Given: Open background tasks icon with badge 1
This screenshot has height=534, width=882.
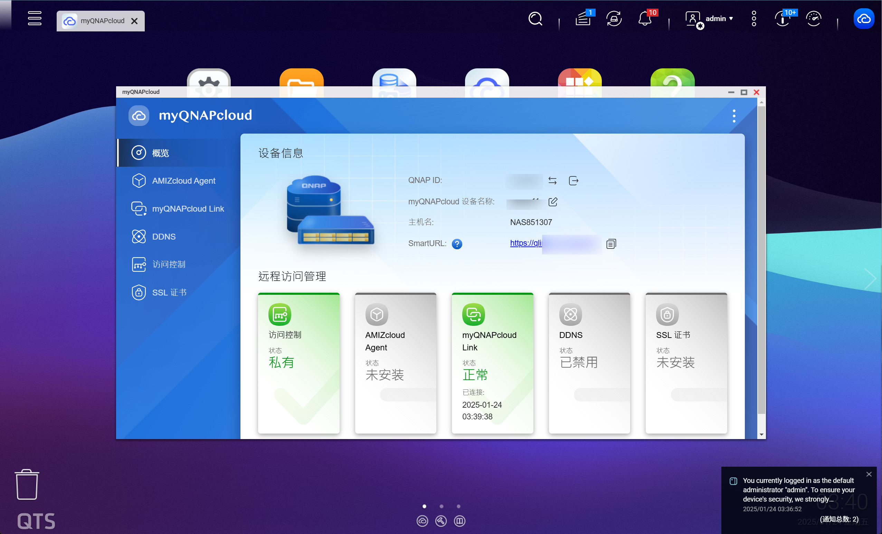Looking at the screenshot, I should (x=583, y=19).
